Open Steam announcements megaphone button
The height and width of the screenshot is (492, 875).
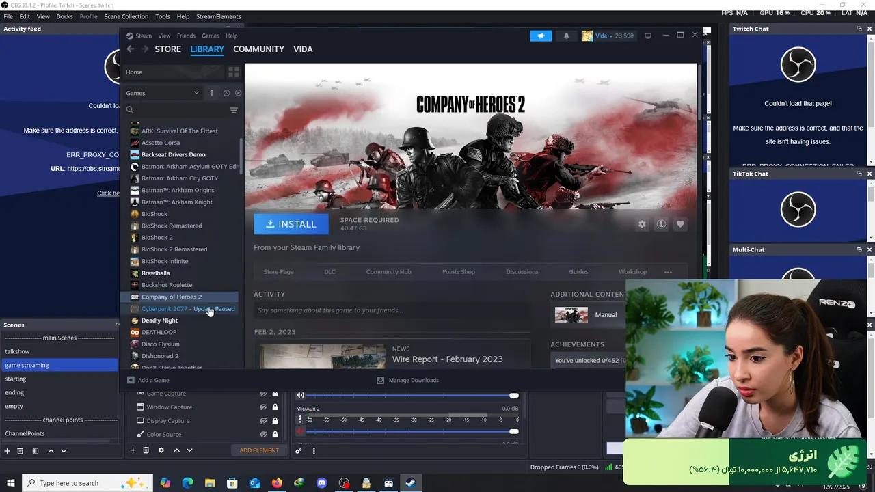click(540, 36)
